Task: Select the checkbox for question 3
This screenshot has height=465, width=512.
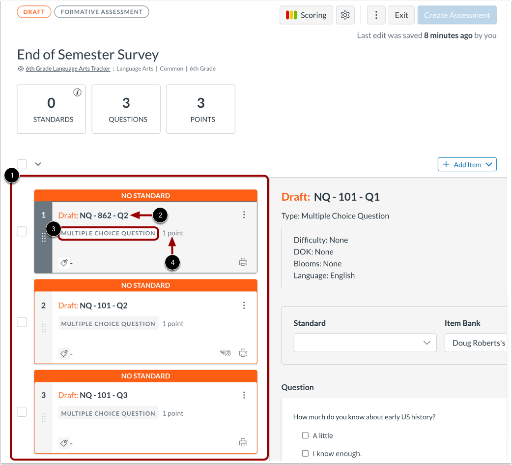Action: pos(22,411)
